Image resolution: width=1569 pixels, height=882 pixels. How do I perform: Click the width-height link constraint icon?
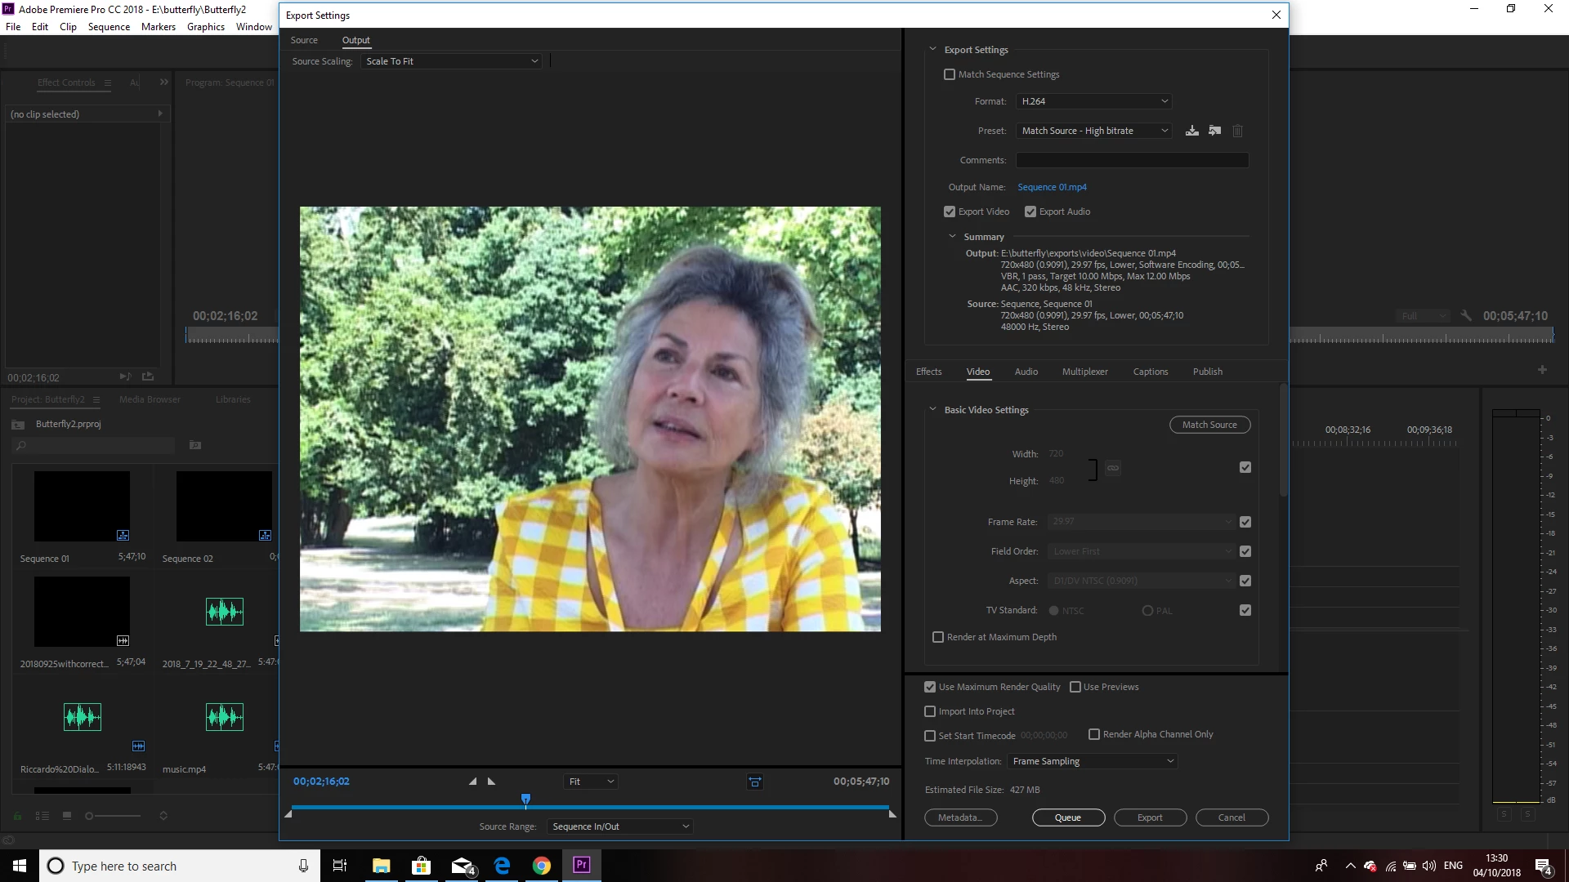[x=1113, y=468]
